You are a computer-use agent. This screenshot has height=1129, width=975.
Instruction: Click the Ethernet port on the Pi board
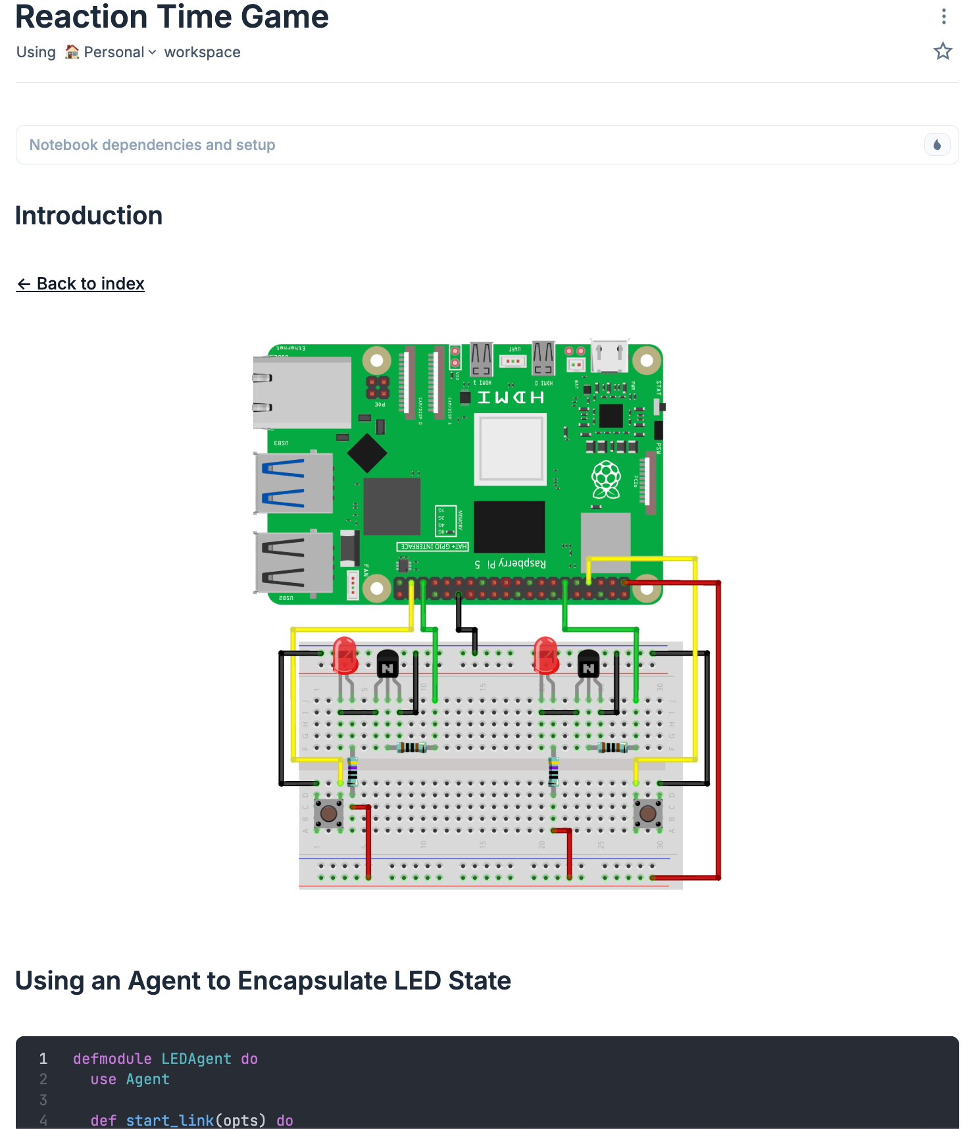click(x=303, y=393)
